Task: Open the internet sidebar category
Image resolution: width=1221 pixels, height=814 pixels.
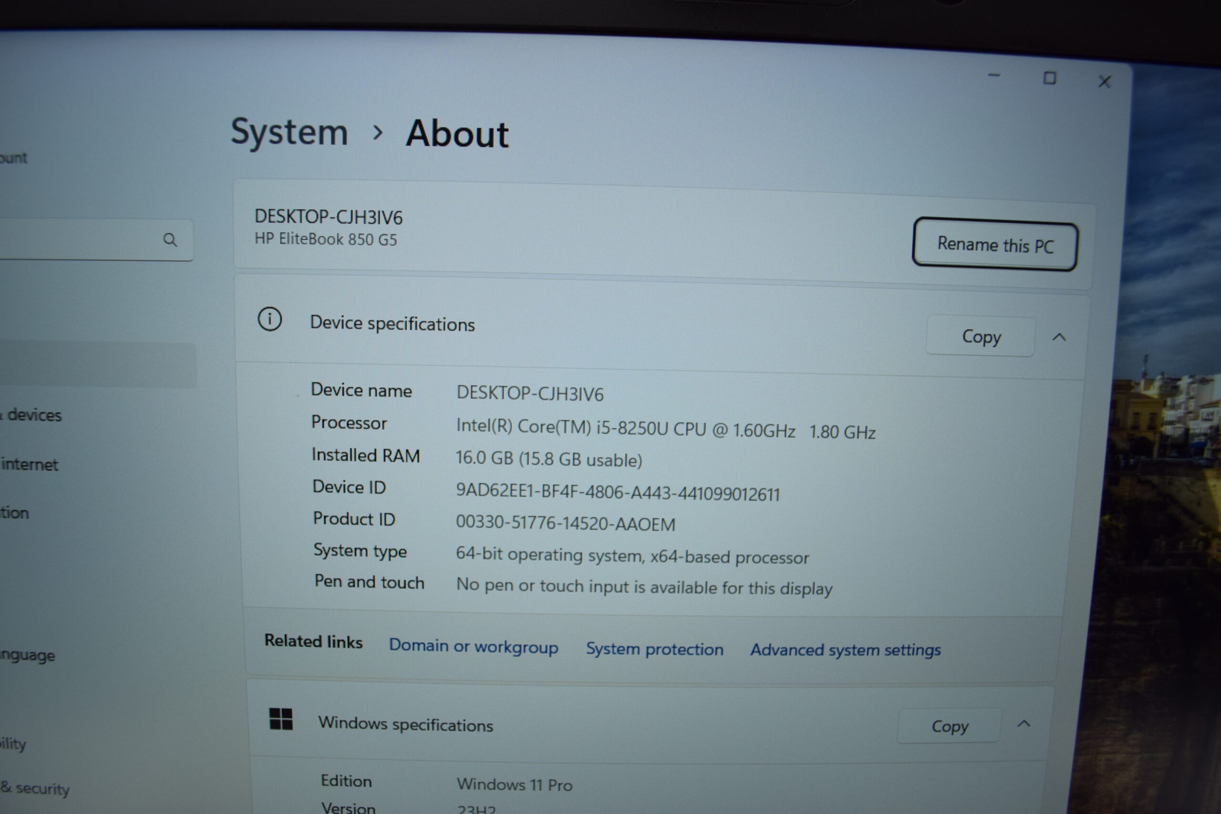Action: pos(29,464)
